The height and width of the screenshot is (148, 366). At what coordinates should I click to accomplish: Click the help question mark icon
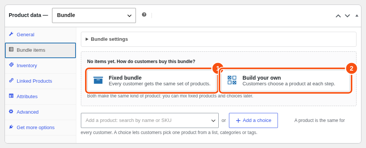tap(144, 15)
